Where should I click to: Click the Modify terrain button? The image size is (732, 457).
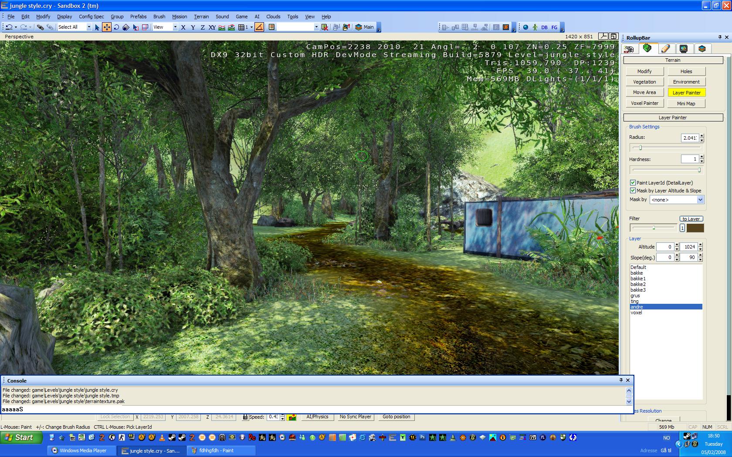coord(644,71)
